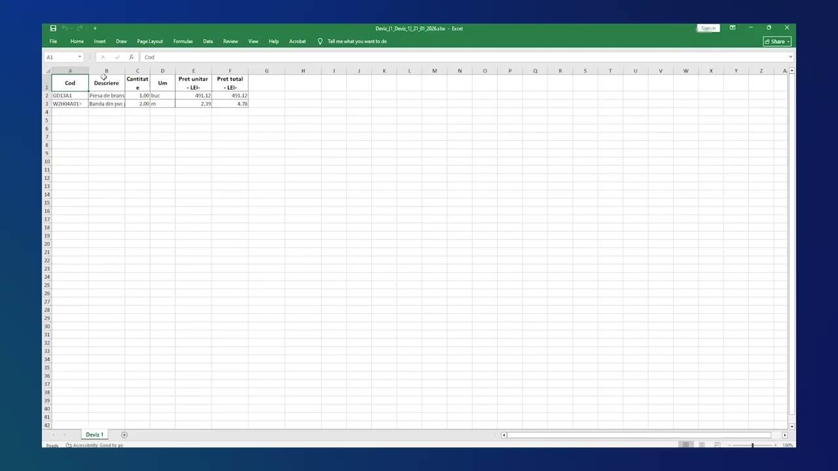
Task: Click the Redo arrow icon
Action: click(x=80, y=28)
